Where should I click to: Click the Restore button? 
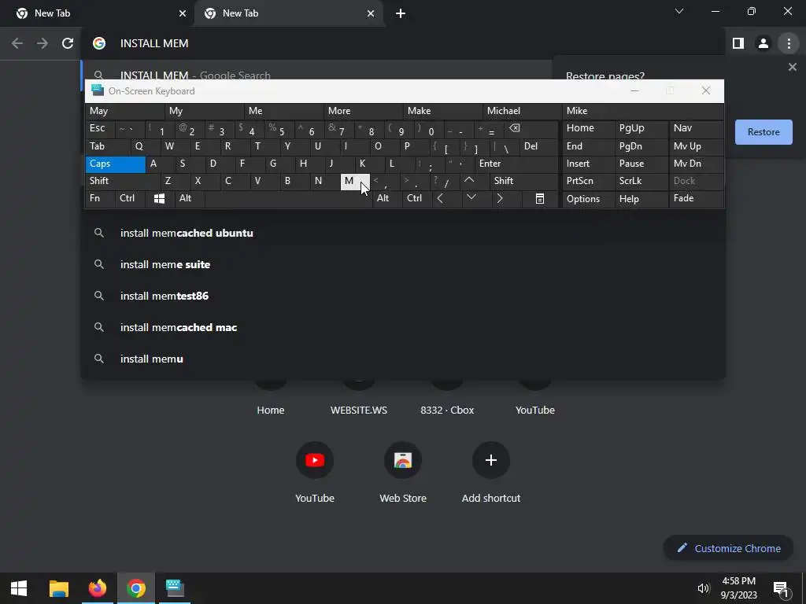(x=763, y=132)
